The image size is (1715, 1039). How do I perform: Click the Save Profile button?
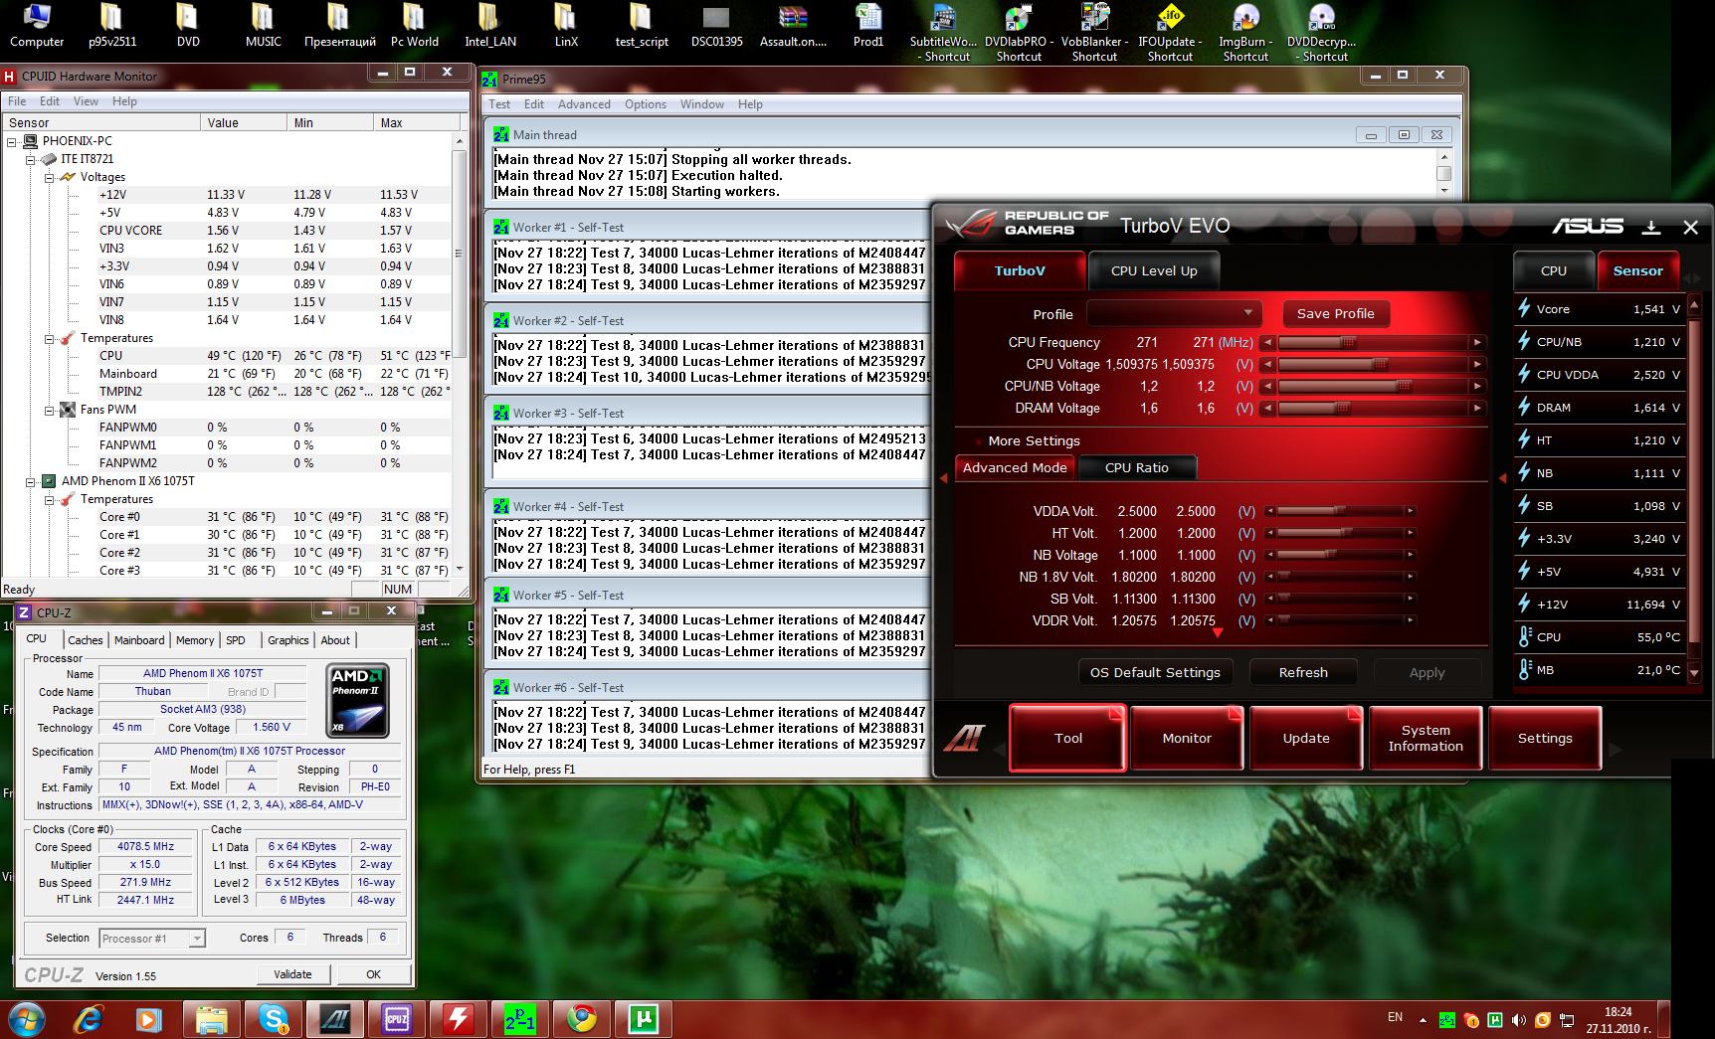point(1335,313)
